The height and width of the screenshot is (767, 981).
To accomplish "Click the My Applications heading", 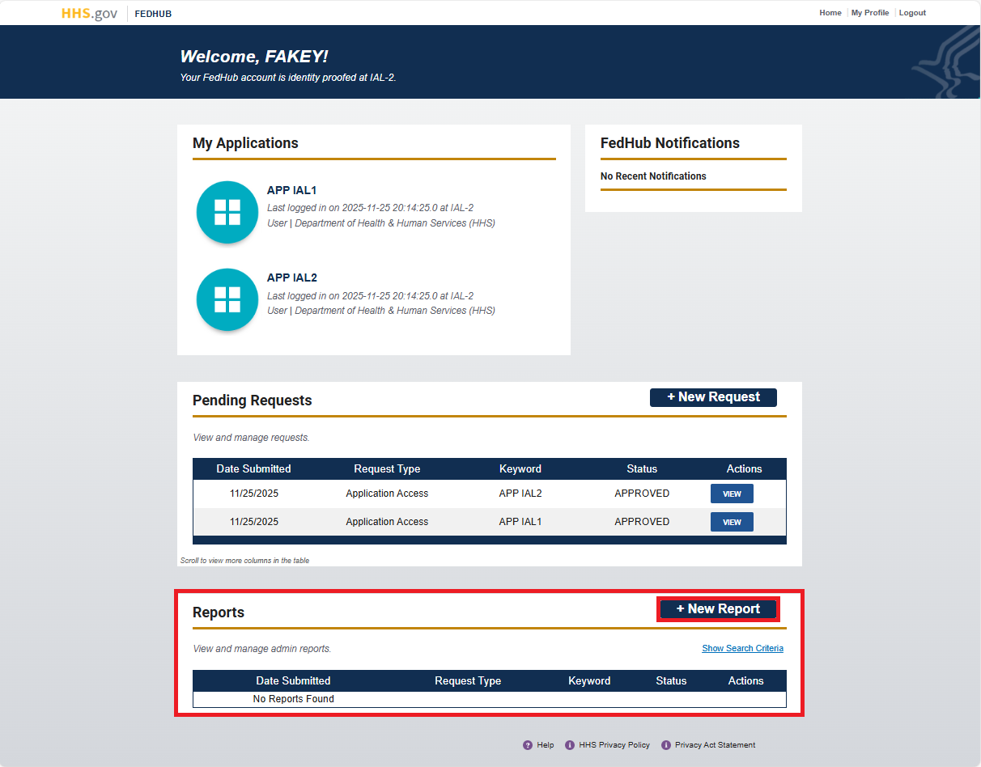I will click(x=245, y=143).
